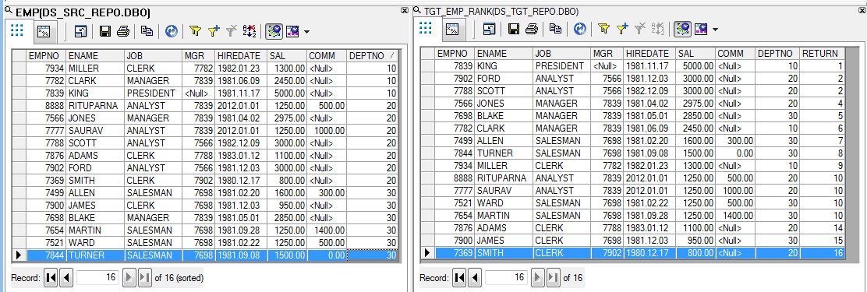The height and width of the screenshot is (292, 867).
Task: Save the EMP table data
Action: [x=105, y=31]
